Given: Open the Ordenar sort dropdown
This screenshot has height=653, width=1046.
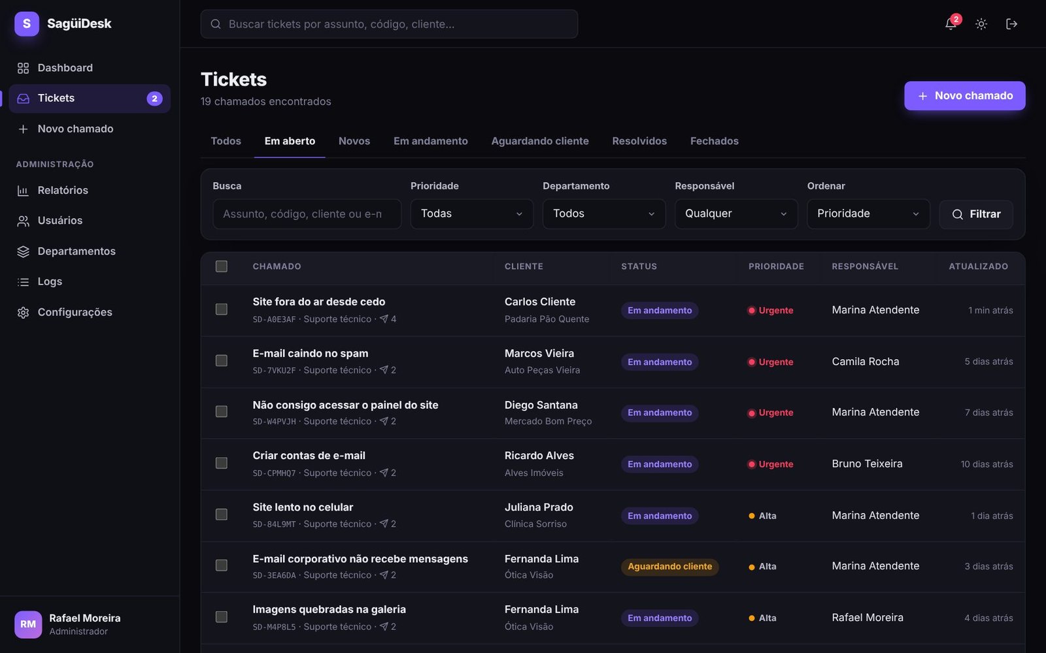Looking at the screenshot, I should [868, 214].
